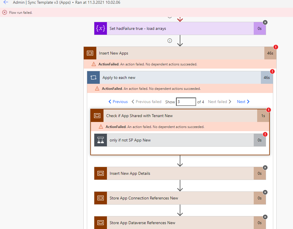Click the Previous pagination link

pos(118,102)
